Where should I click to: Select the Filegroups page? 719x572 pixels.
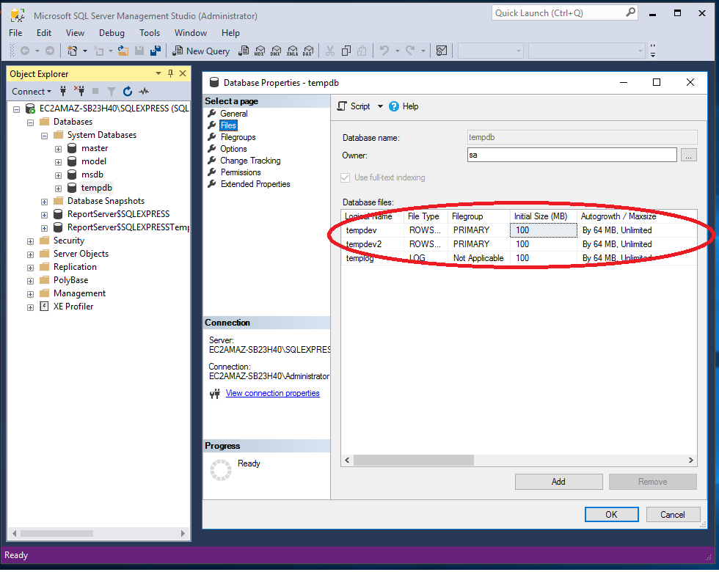[238, 137]
